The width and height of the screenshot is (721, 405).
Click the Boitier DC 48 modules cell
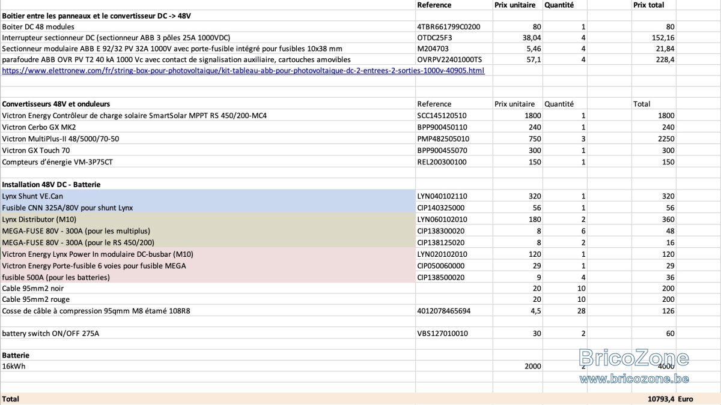pos(208,27)
